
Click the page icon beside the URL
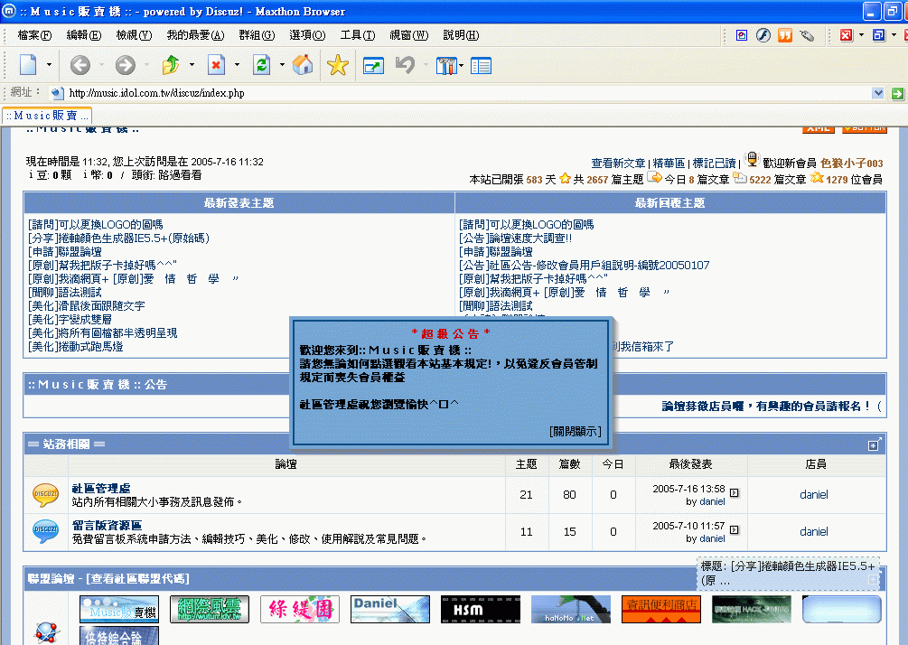click(57, 93)
